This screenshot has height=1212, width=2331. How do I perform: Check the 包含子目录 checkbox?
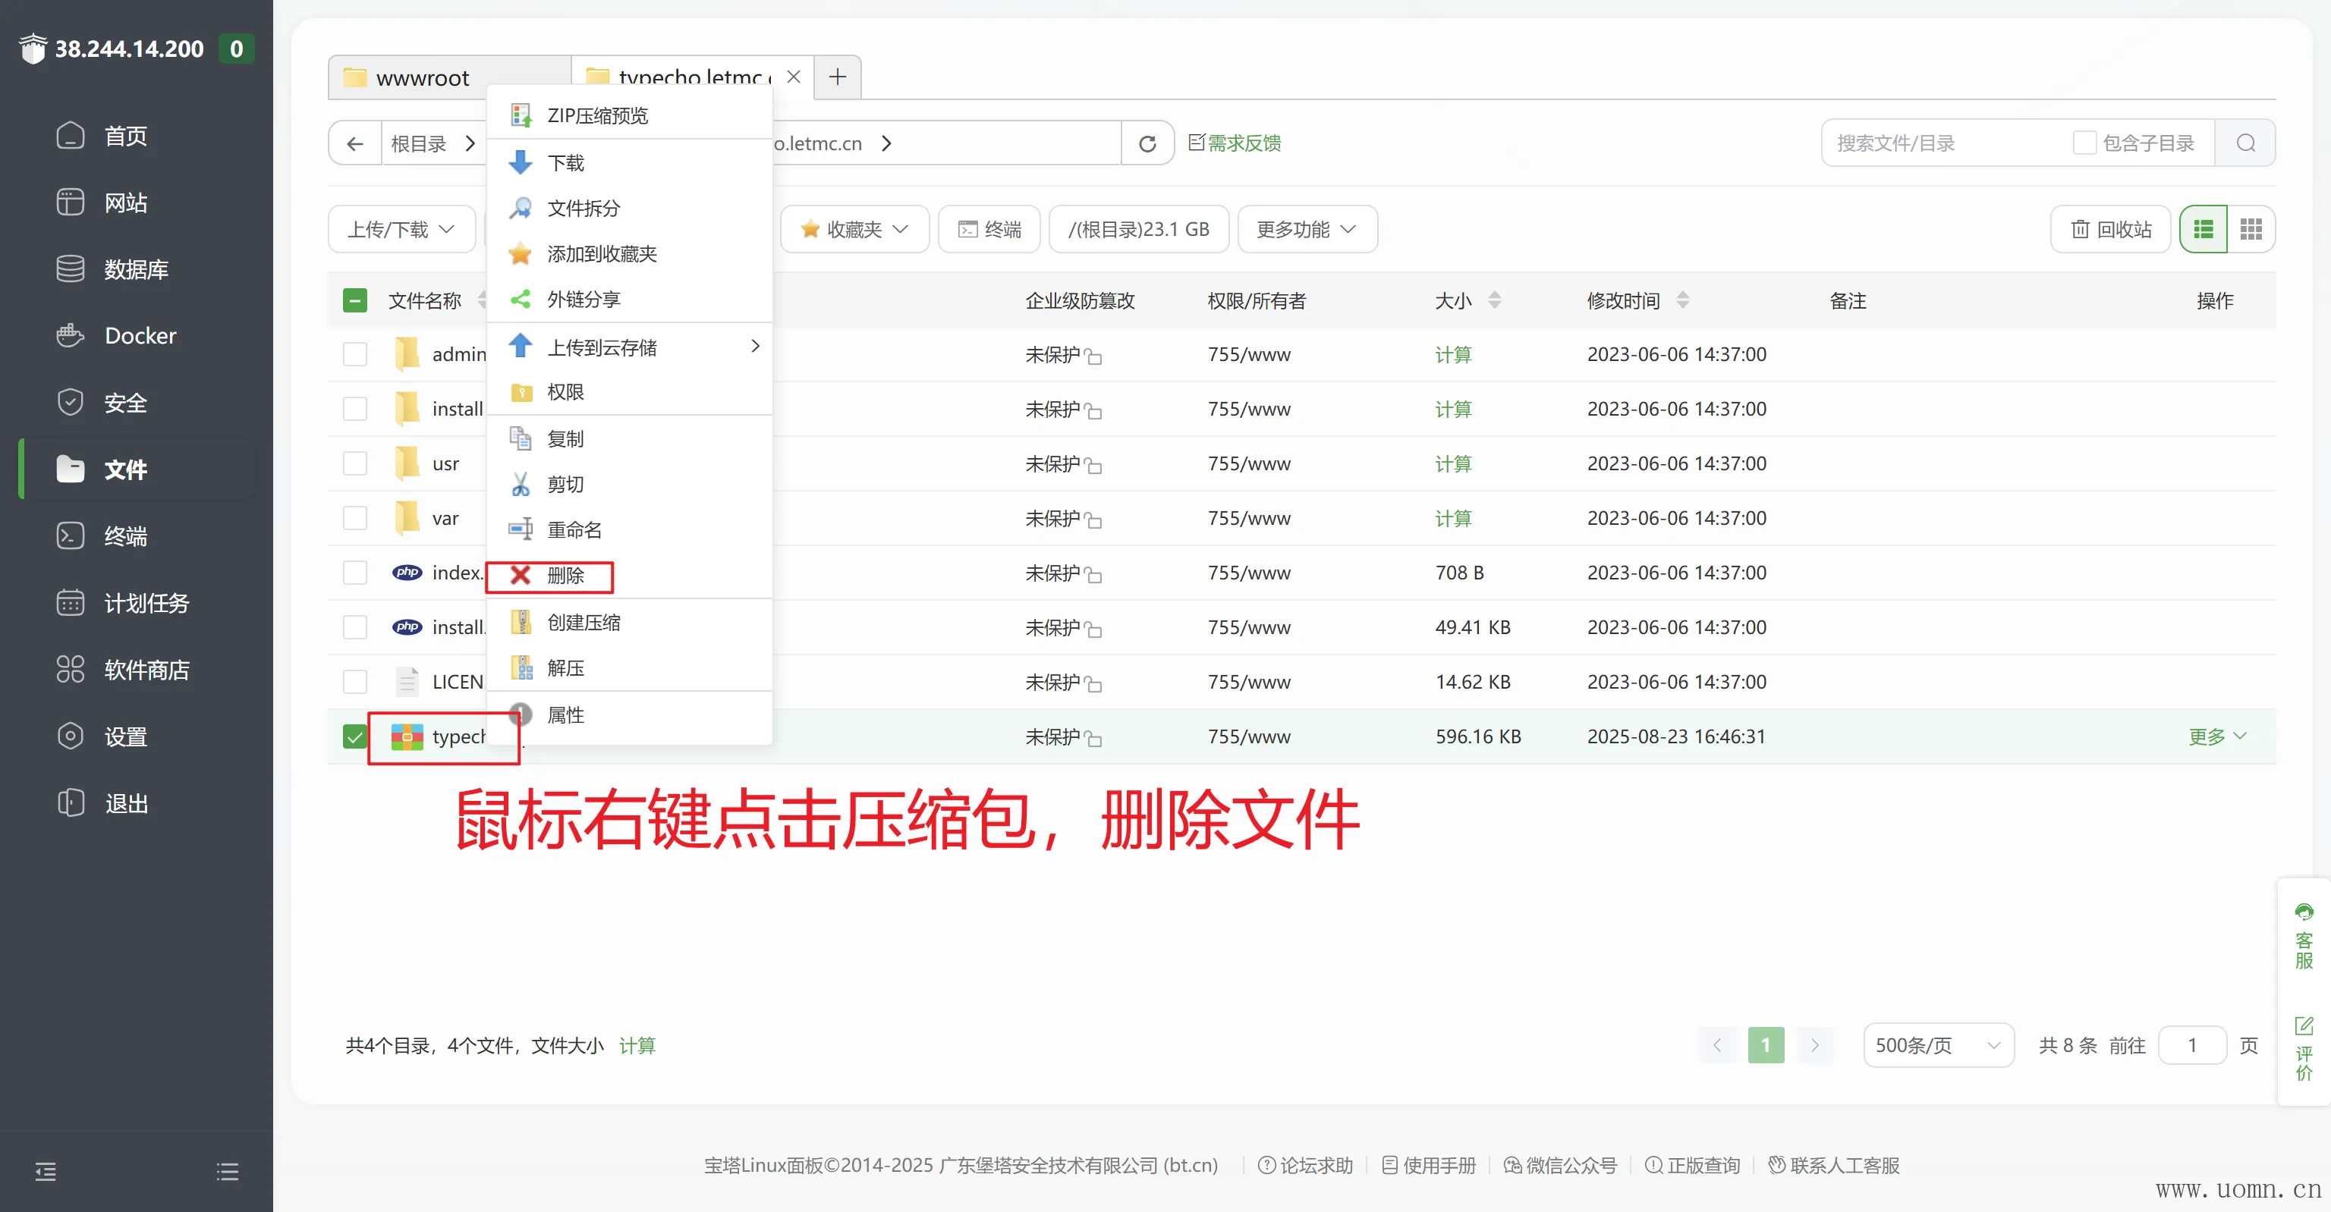(2084, 143)
